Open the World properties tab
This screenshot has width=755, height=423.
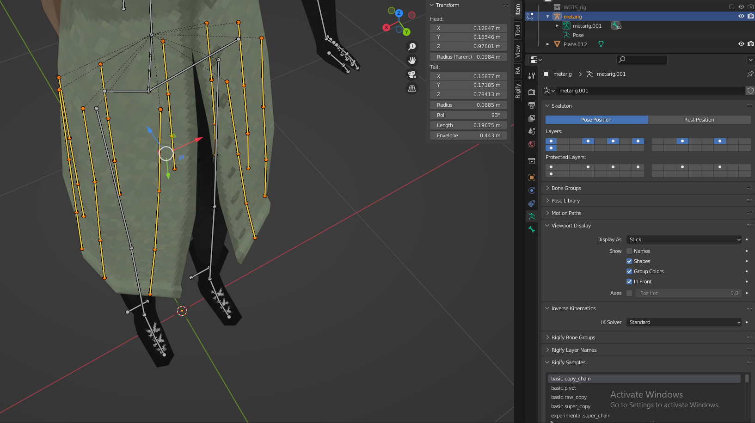(532, 144)
